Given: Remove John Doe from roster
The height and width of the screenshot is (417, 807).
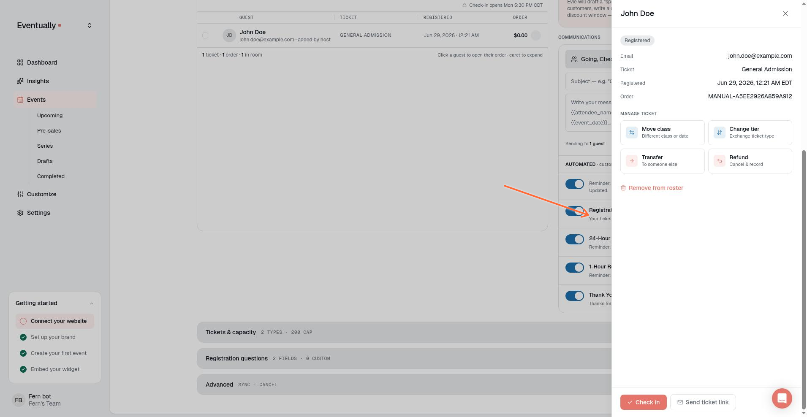Looking at the screenshot, I should [x=652, y=188].
